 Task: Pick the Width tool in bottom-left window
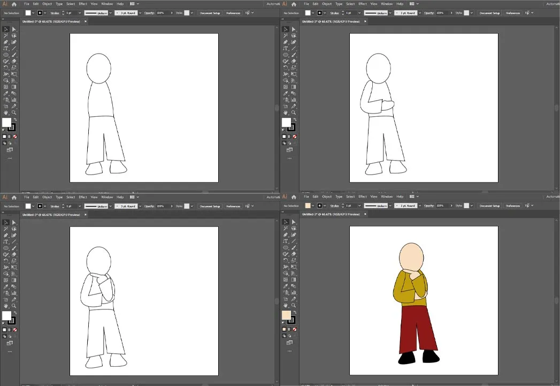[x=6, y=268]
